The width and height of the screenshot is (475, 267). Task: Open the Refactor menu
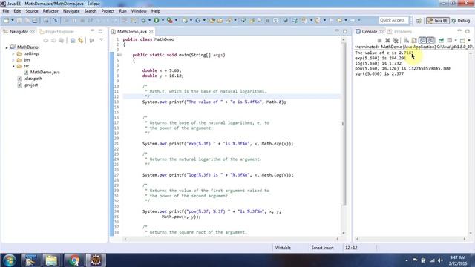coord(50,11)
